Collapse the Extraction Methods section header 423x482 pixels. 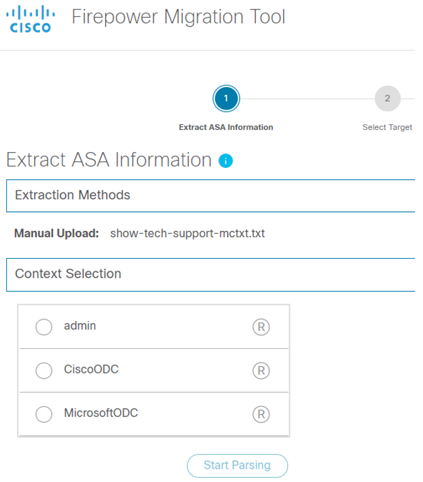(x=211, y=196)
